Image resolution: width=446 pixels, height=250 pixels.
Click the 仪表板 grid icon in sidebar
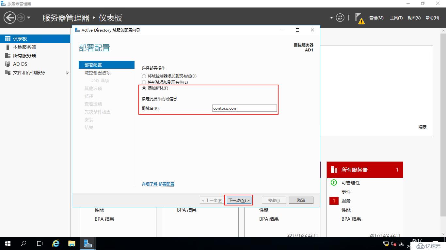pos(8,39)
